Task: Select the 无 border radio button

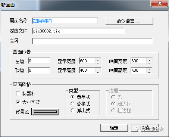Action: pyautogui.click(x=113, y=97)
